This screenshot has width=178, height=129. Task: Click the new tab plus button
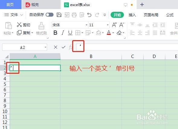point(142,5)
